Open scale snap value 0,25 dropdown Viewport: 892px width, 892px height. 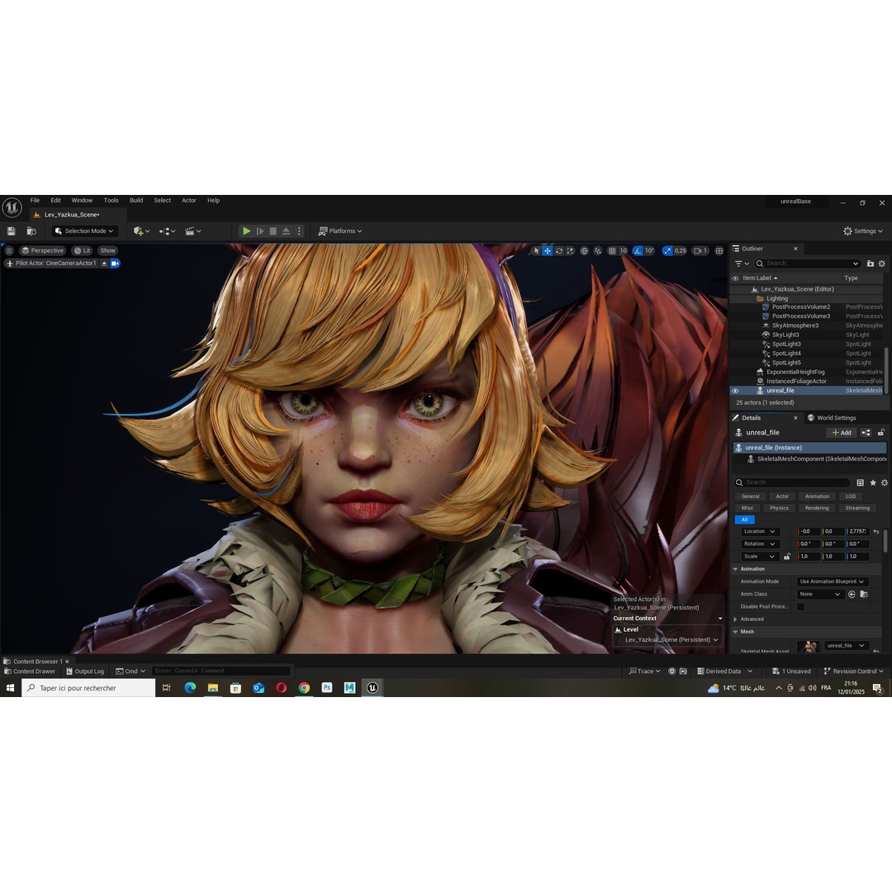[x=681, y=251]
